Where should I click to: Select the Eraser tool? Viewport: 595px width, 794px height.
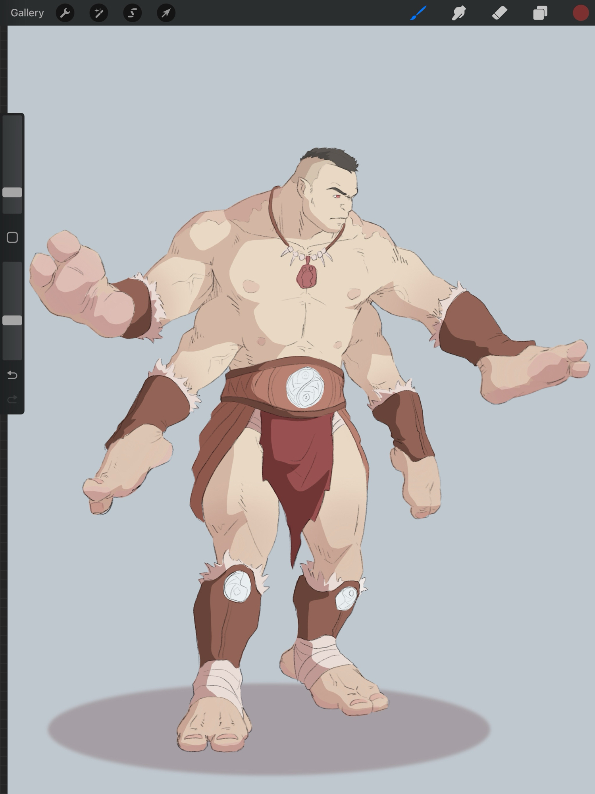(499, 13)
